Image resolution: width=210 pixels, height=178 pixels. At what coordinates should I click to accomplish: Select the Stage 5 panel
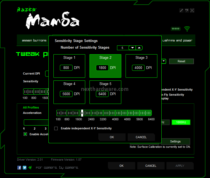tap(105, 92)
